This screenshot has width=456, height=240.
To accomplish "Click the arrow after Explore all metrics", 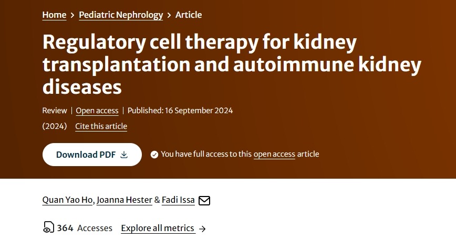I will 203,228.
